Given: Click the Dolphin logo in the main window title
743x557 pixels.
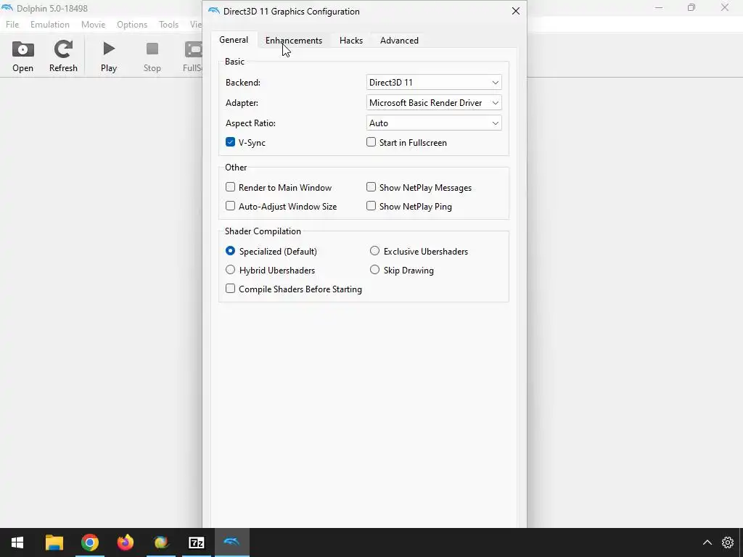Looking at the screenshot, I should point(7,8).
